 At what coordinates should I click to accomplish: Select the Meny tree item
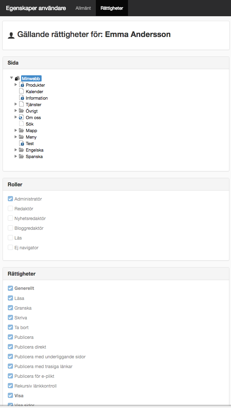coord(31,137)
